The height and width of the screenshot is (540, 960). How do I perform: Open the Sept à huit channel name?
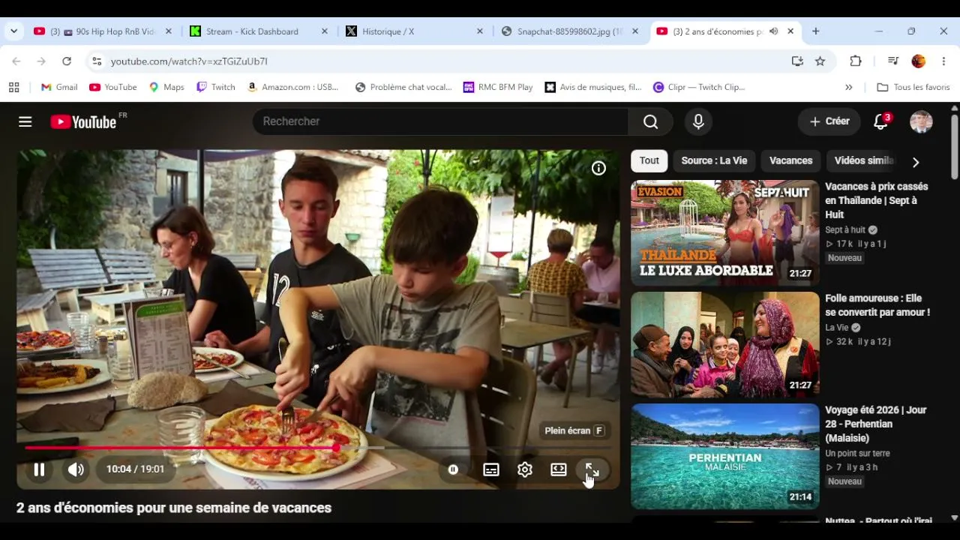(x=845, y=230)
